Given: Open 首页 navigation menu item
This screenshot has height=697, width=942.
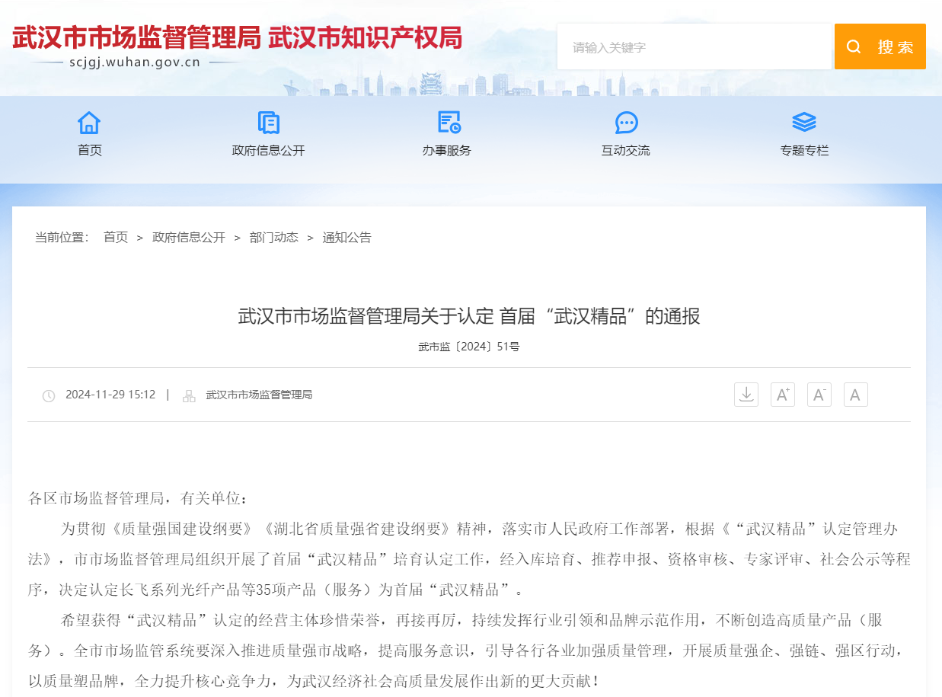Looking at the screenshot, I should click(x=89, y=151).
